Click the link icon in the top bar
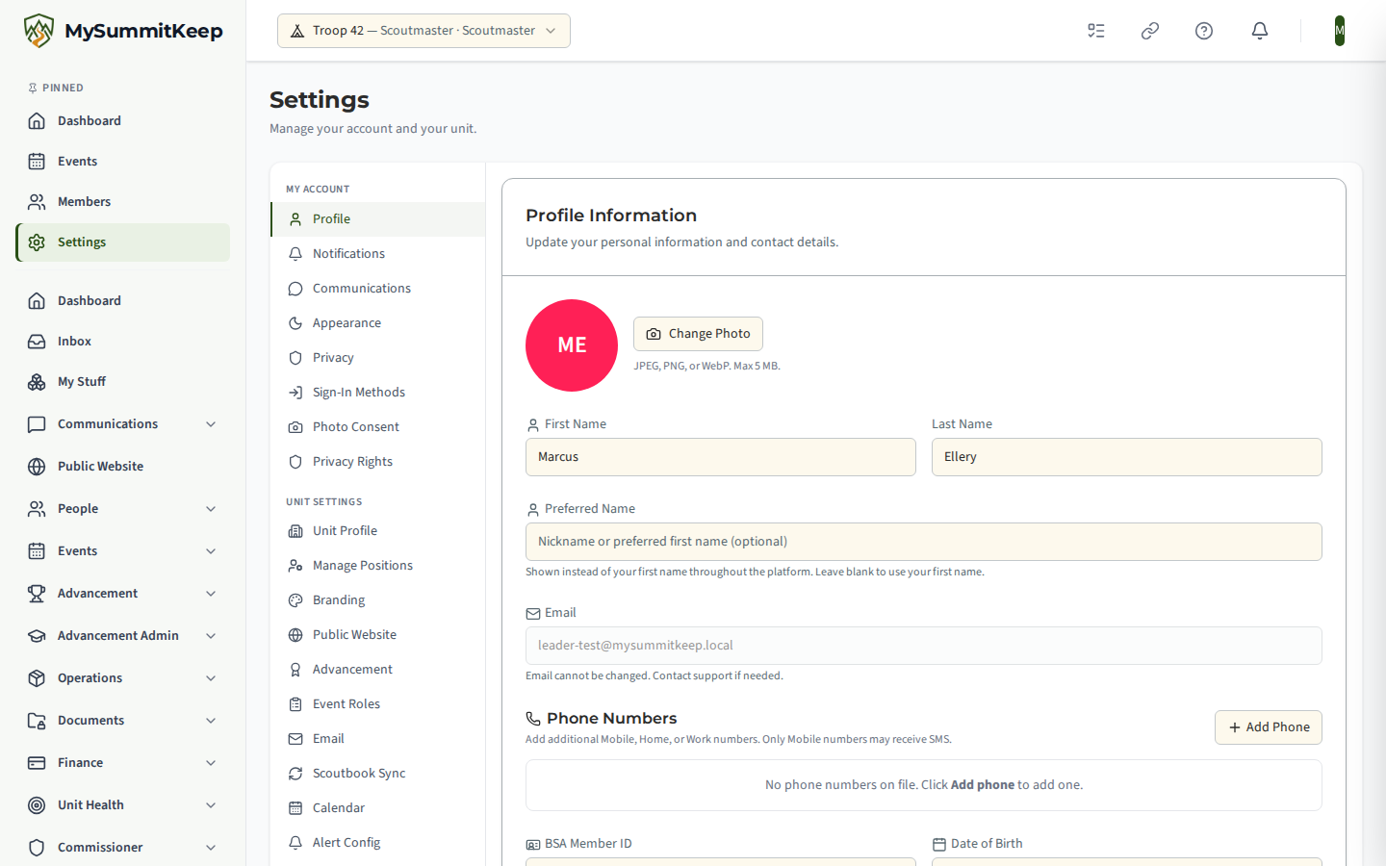The height and width of the screenshot is (866, 1386). tap(1150, 31)
